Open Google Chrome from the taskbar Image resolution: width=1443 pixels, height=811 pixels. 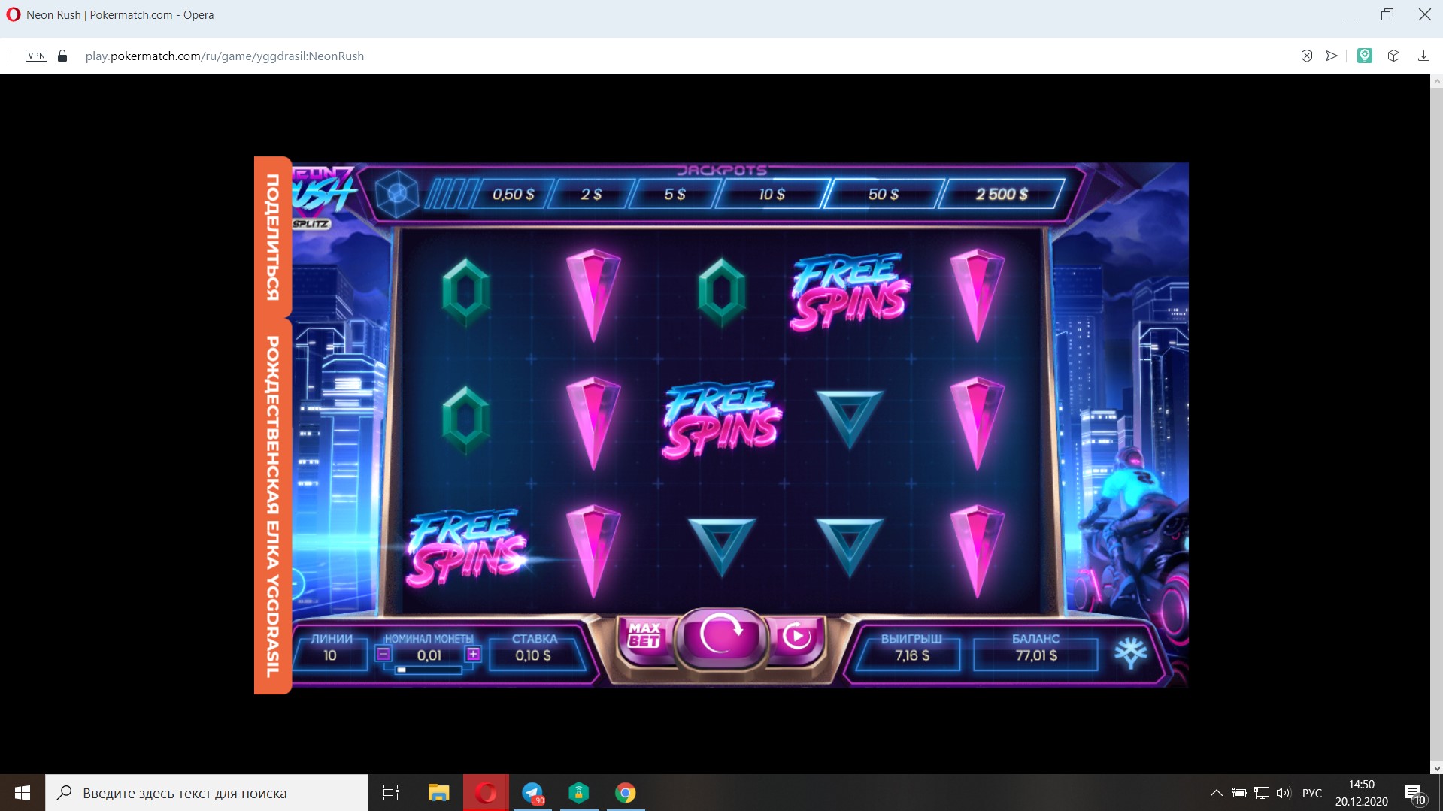(626, 793)
